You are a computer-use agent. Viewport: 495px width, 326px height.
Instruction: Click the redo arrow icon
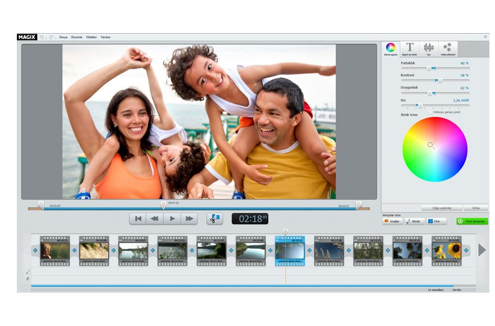[x=51, y=37]
